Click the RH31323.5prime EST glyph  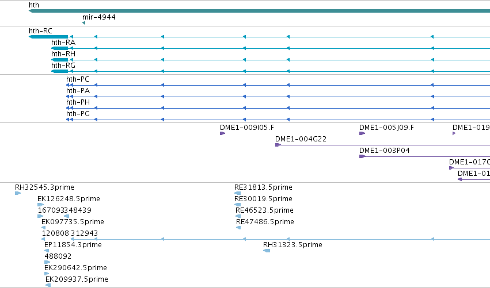click(267, 251)
